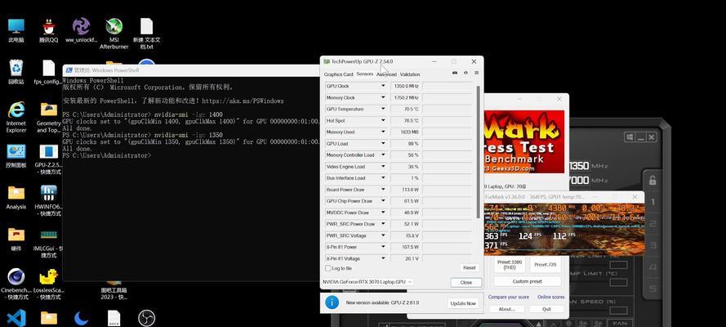Select Afterburner profile slot 1

tap(653, 203)
